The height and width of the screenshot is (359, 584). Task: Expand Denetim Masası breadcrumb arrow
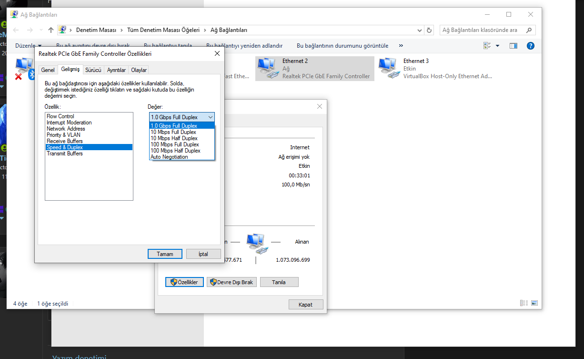[x=122, y=30]
